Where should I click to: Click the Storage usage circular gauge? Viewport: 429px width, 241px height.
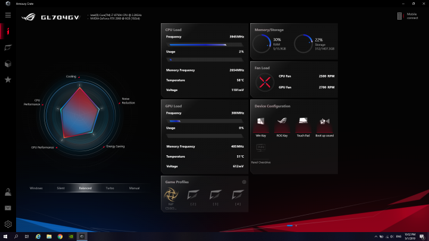(303, 43)
